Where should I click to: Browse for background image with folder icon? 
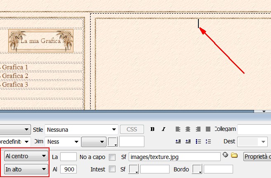click(234, 156)
